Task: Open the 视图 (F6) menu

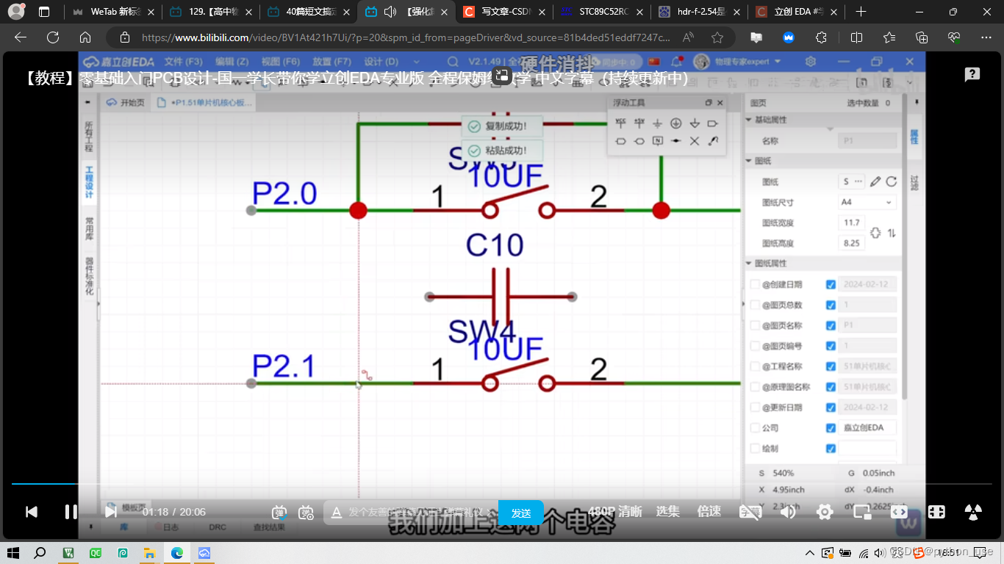Action: coord(280,62)
